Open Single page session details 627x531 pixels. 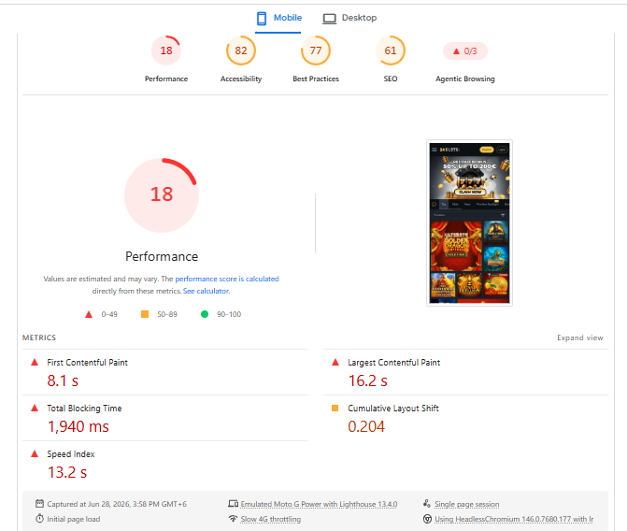(x=467, y=504)
